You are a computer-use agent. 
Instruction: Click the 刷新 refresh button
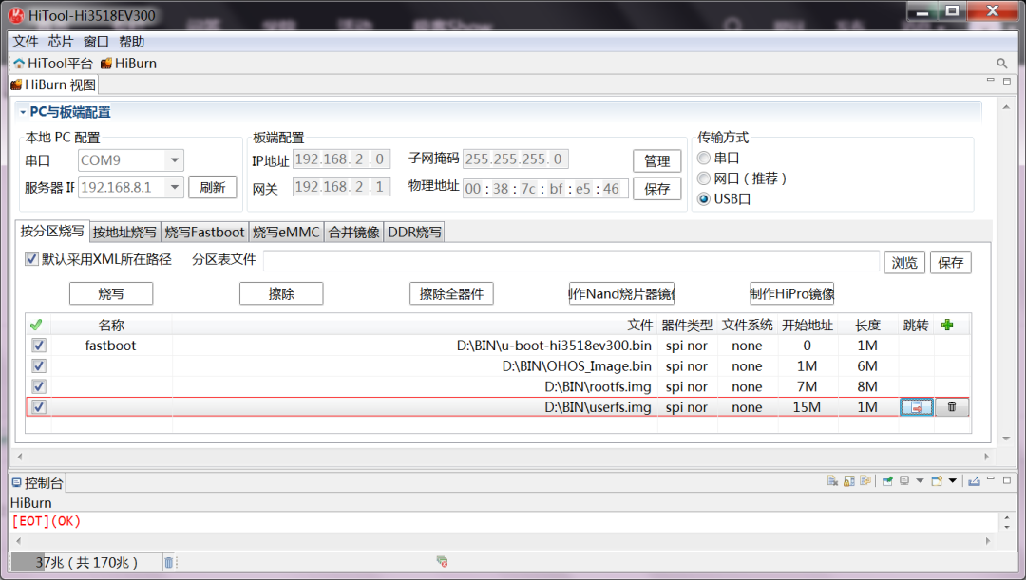coord(213,187)
